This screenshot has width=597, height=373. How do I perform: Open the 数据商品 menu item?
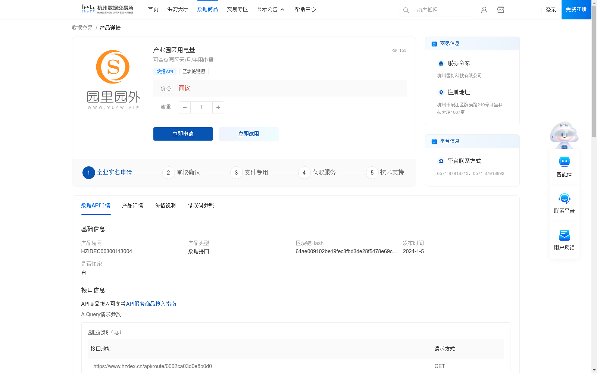pos(207,9)
